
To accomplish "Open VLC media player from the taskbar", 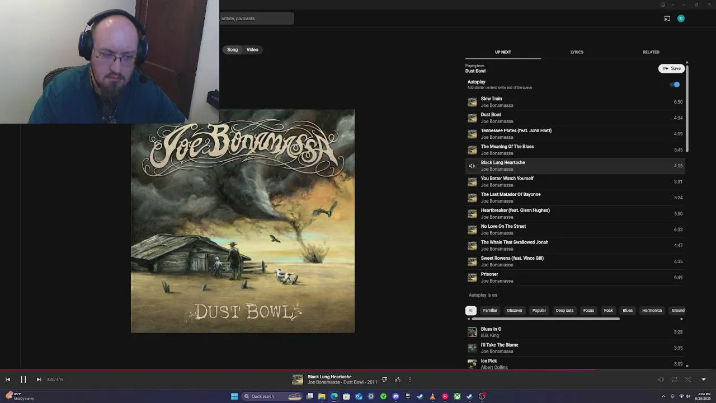I will (x=432, y=396).
